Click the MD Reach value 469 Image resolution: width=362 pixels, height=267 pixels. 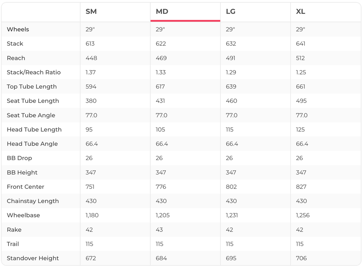click(161, 58)
